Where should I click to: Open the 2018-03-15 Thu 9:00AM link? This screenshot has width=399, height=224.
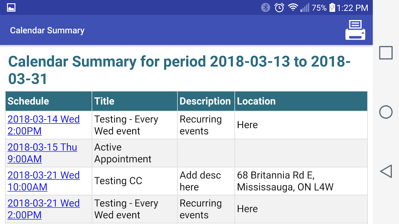(x=42, y=153)
